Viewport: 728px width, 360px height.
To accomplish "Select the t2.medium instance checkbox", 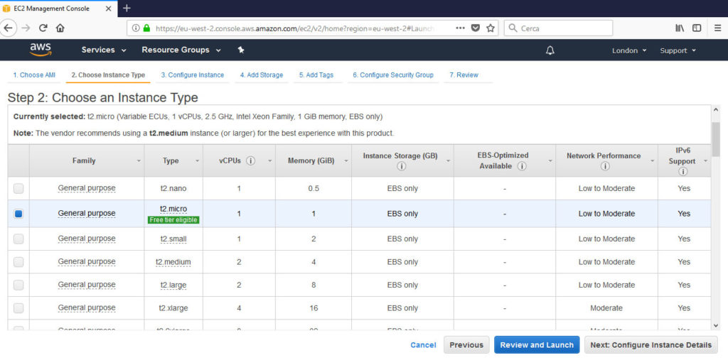I will coord(18,262).
